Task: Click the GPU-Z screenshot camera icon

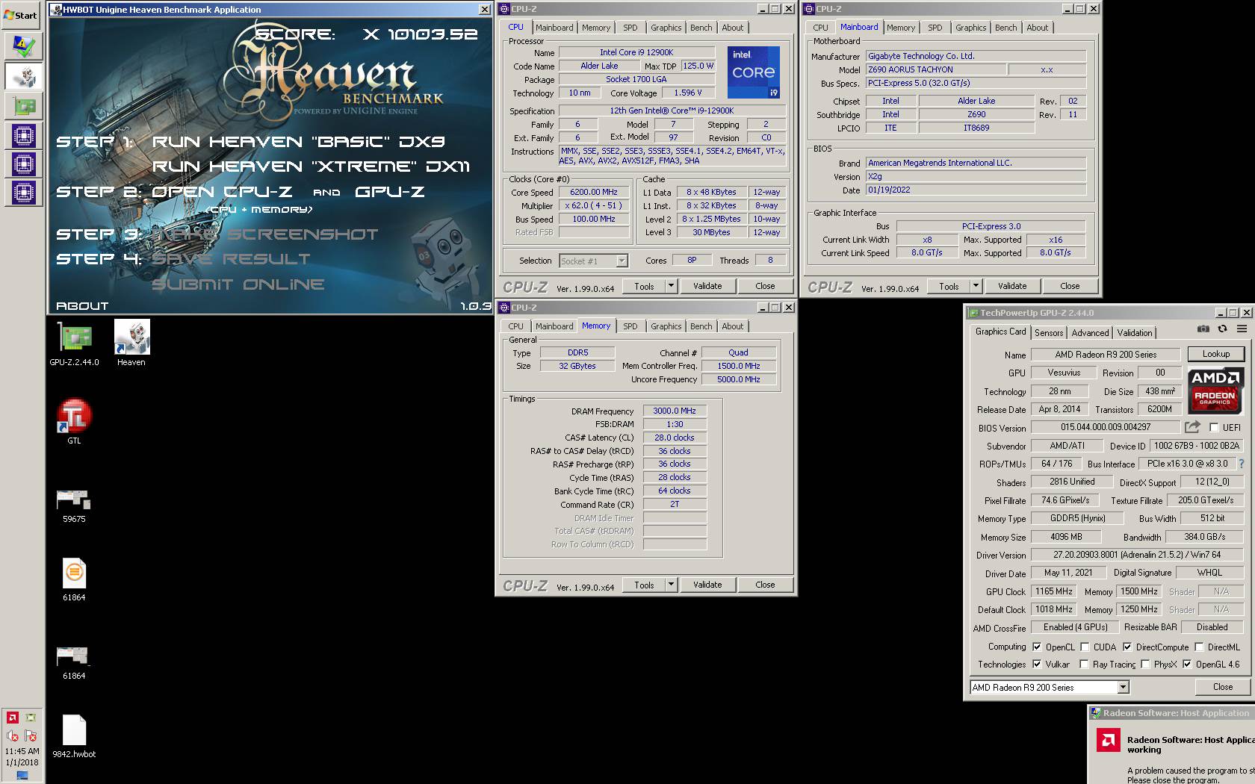Action: click(x=1203, y=329)
